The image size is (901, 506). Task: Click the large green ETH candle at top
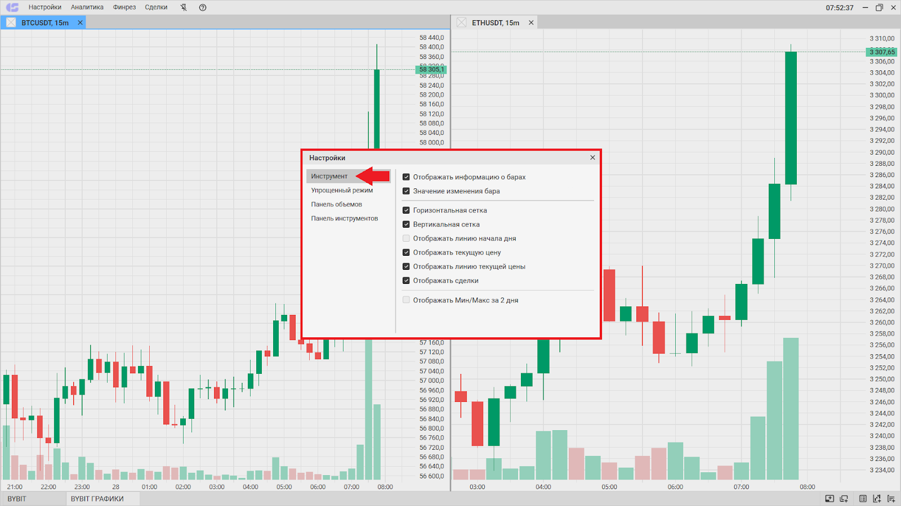point(791,118)
